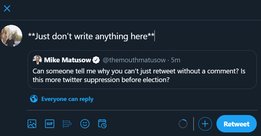
Task: Add a poll to the tweet
Action: point(67,124)
